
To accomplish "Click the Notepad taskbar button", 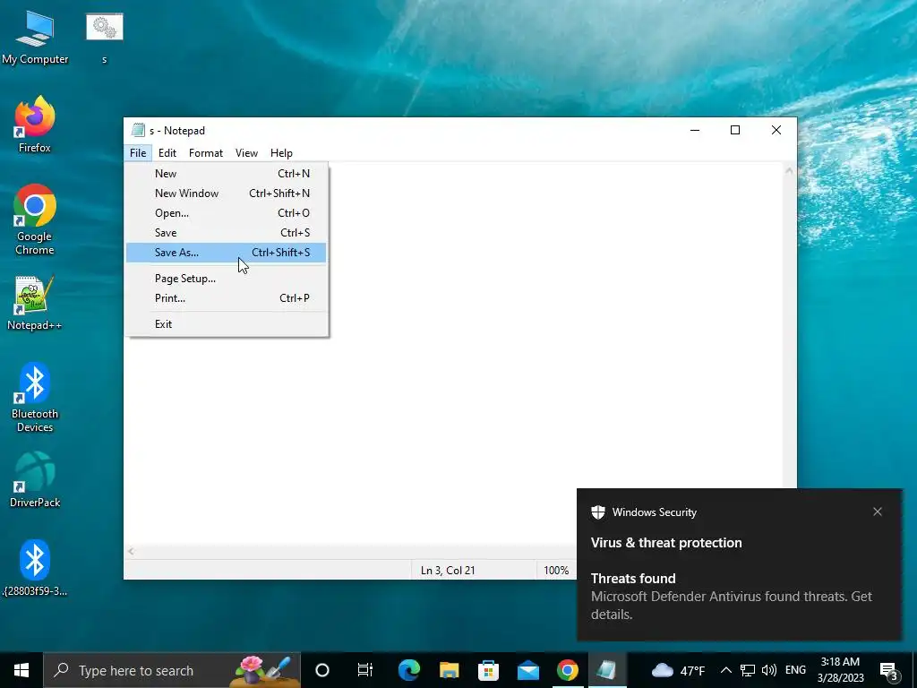I will (x=607, y=670).
